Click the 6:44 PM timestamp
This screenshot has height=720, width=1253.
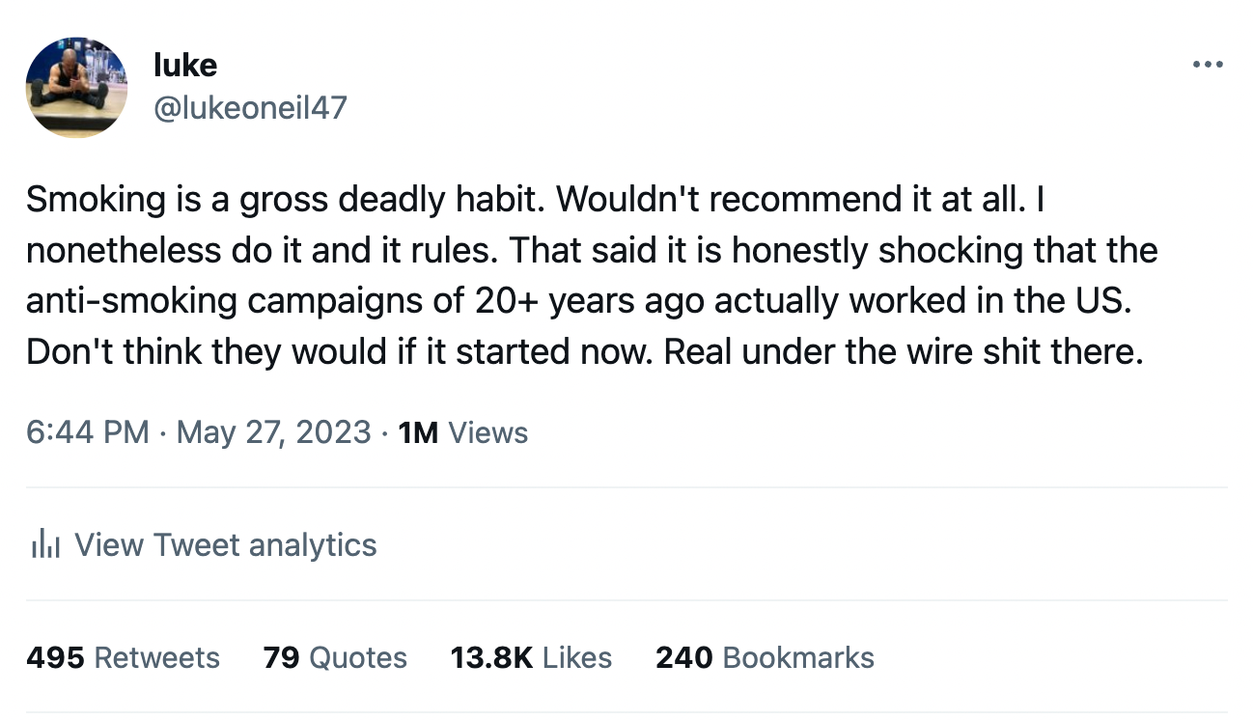[x=88, y=431]
